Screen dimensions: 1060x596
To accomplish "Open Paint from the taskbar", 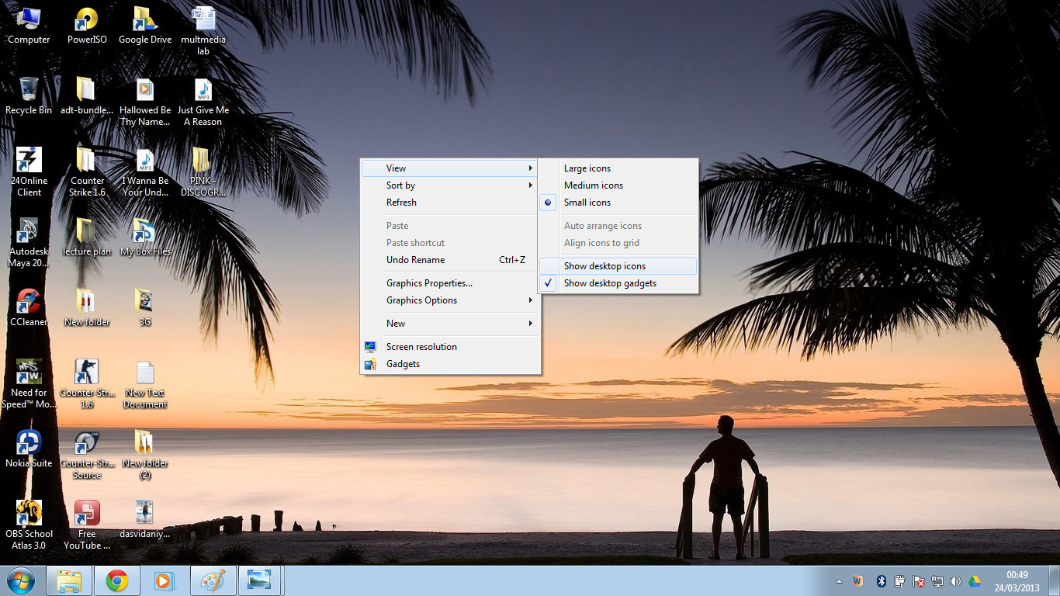I will click(213, 580).
